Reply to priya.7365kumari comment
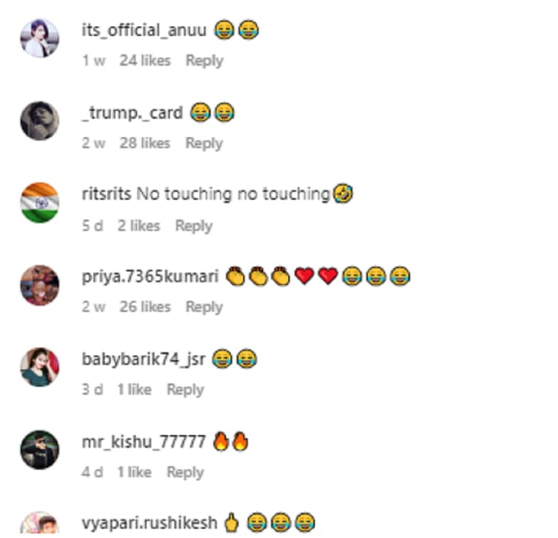The height and width of the screenshot is (538, 558). click(204, 307)
